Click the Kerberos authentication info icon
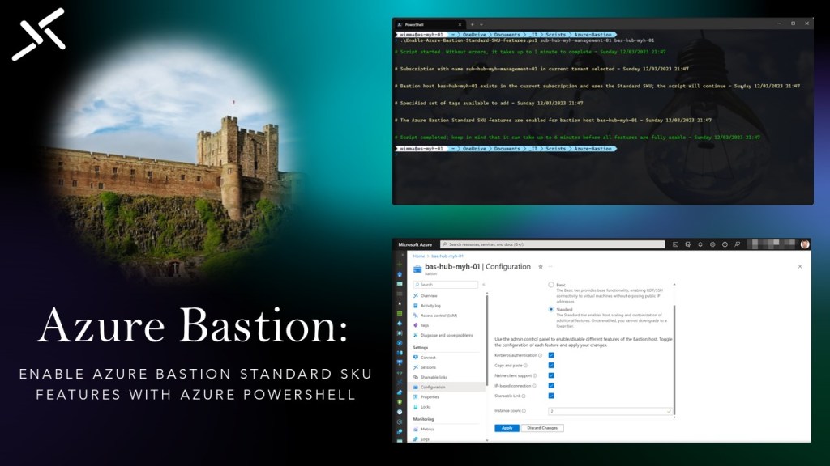This screenshot has width=830, height=466. coord(541,355)
